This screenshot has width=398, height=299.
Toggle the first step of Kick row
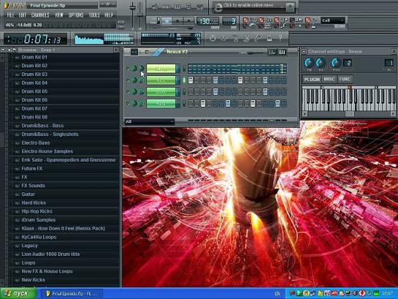tap(191, 80)
